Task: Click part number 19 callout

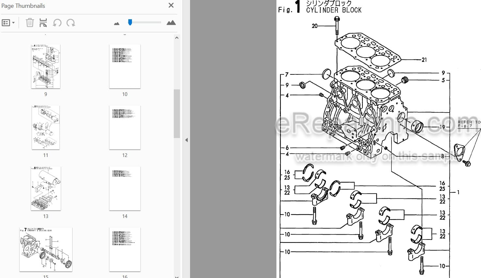Action: [x=442, y=127]
